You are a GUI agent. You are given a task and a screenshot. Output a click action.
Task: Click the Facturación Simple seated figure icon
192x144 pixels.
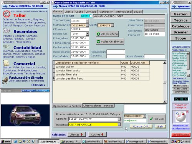pyautogui.click(x=5, y=80)
